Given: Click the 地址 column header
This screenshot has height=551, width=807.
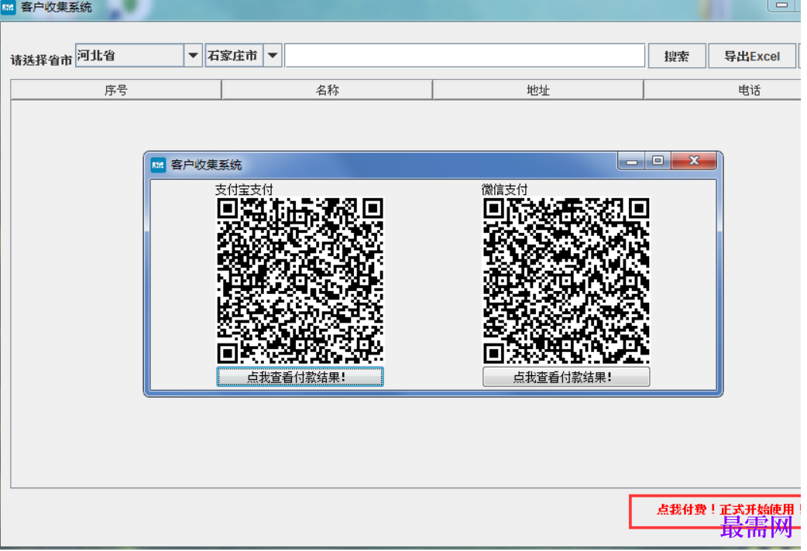Looking at the screenshot, I should click(x=538, y=91).
